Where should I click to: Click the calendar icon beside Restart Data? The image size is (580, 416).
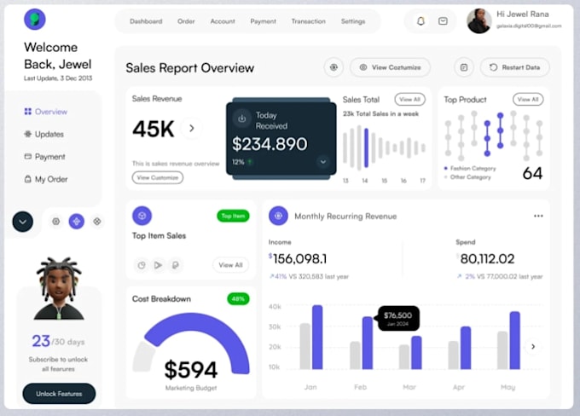[x=464, y=67]
